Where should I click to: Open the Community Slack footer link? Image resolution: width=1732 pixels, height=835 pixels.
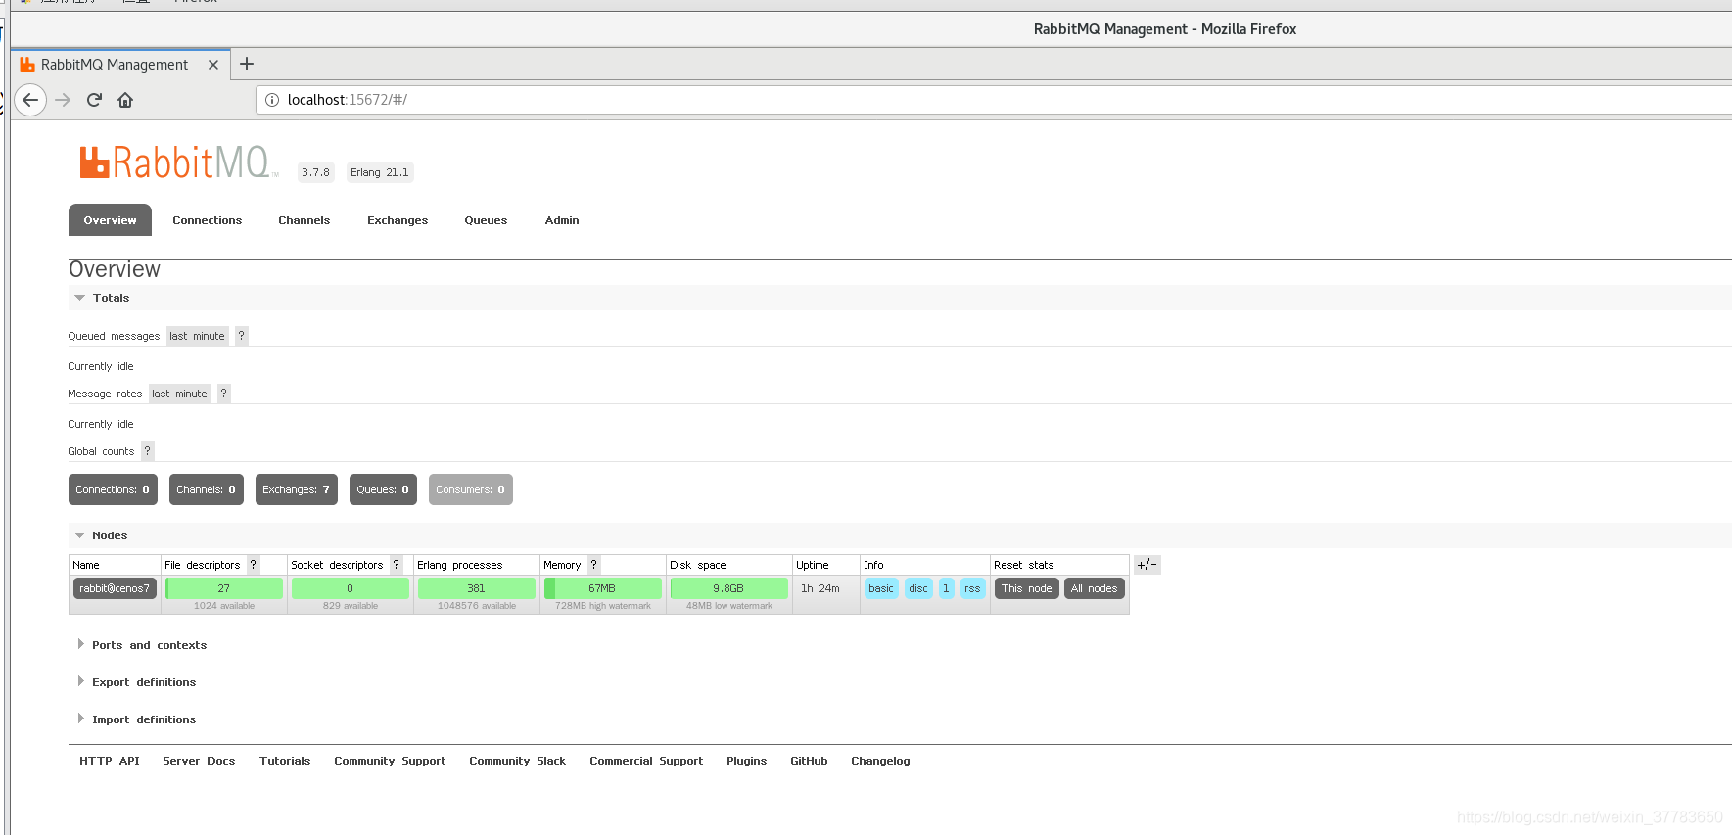tap(517, 761)
